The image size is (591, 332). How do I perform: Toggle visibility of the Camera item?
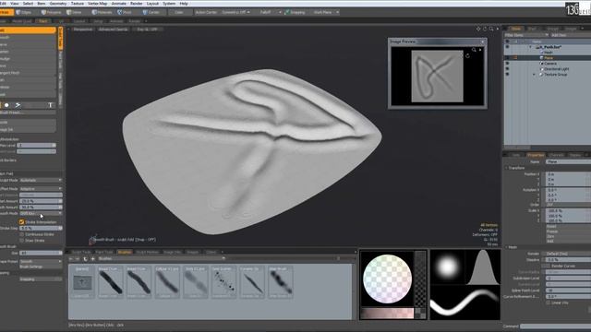[507, 64]
